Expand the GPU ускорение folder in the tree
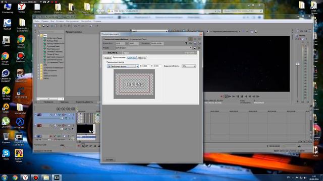323x181 pixels. 38,70
